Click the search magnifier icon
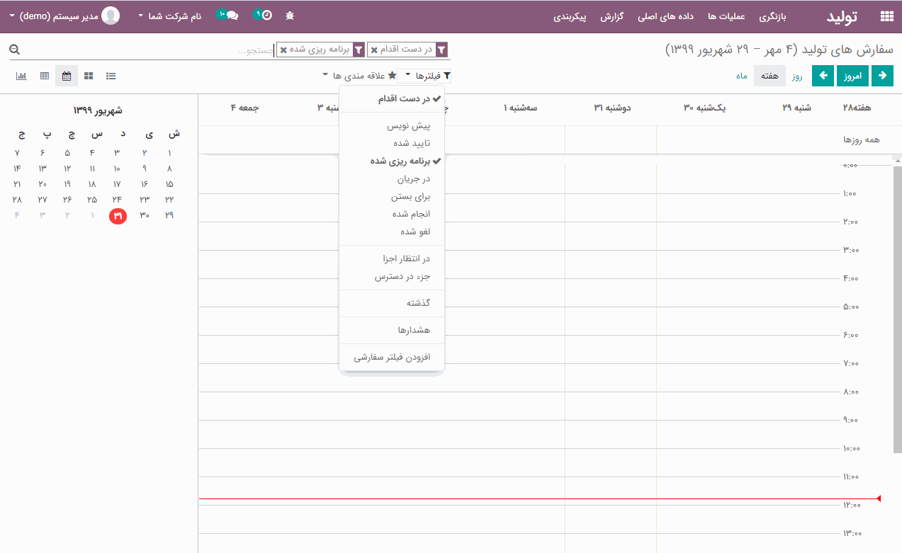The image size is (902, 553). coord(15,50)
